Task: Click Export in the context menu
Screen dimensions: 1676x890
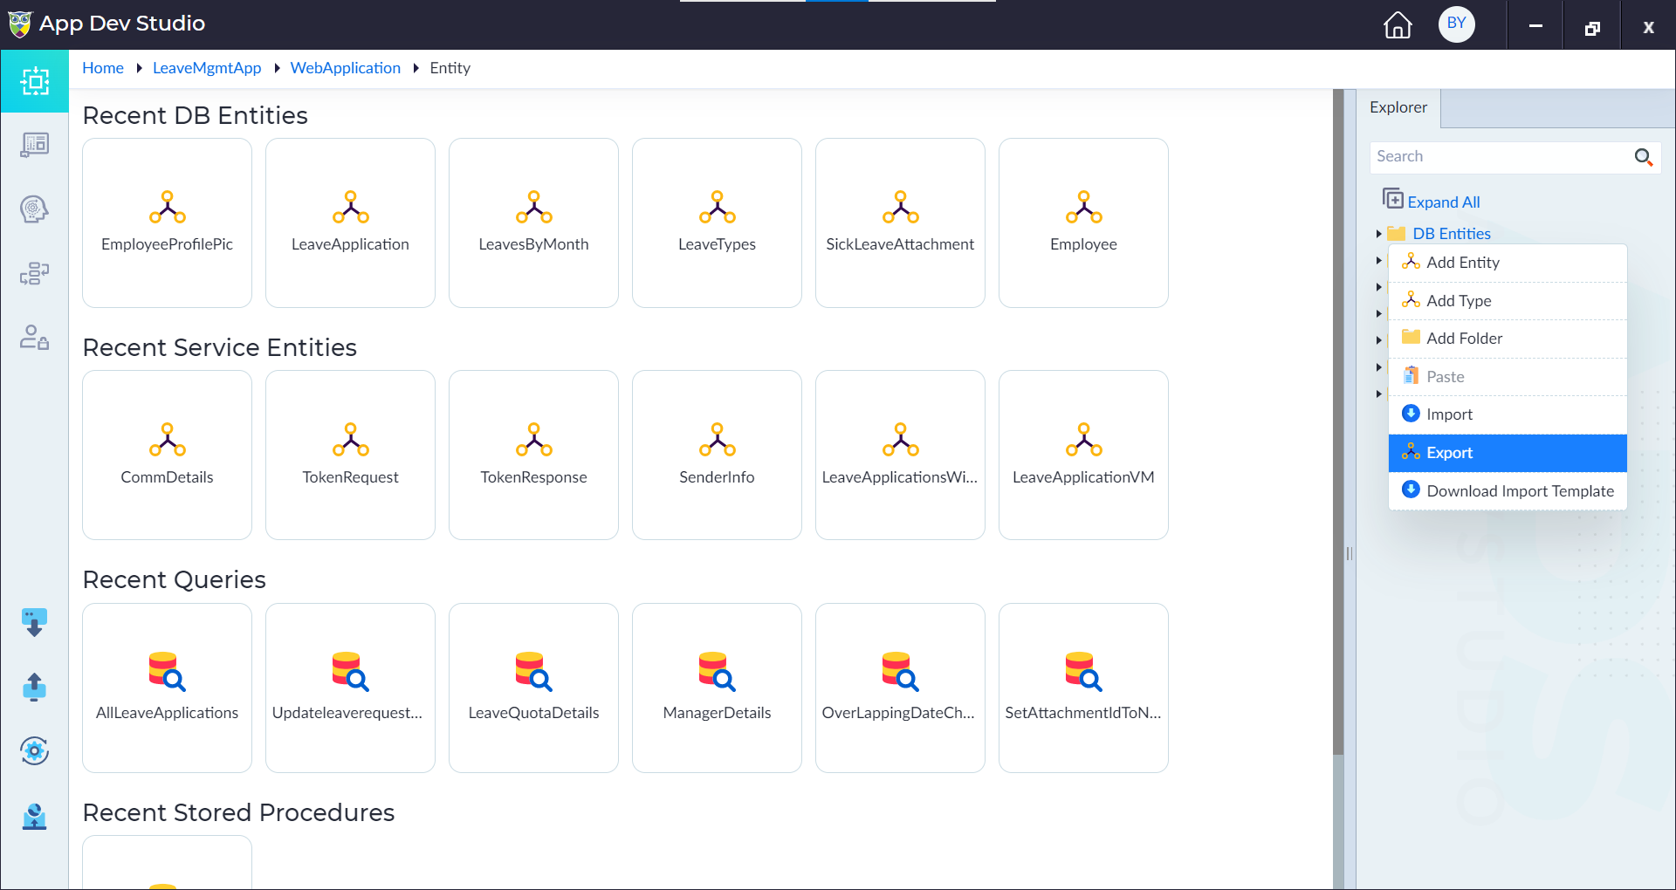Action: click(1508, 453)
